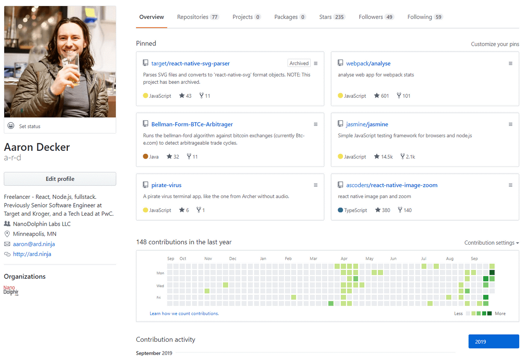This screenshot has width=526, height=356.
Task: Click the blue 2019 year button
Action: tap(493, 341)
